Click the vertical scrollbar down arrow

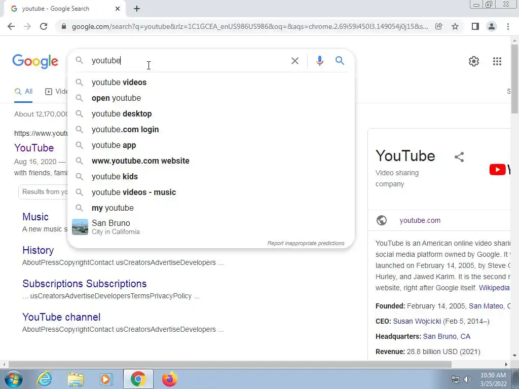(514, 356)
